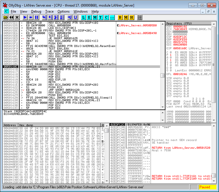Viewport: 219px width, 192px height.
Task: Select the RETN instruction at 0050161D
Action: [x=81, y=82]
